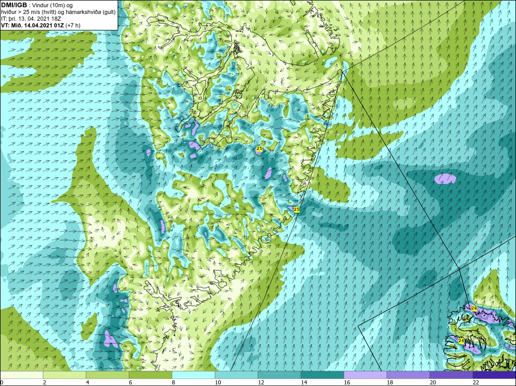This screenshot has width=516, height=386.
Task: Click the legend tick label 2
Action: pos(44,382)
